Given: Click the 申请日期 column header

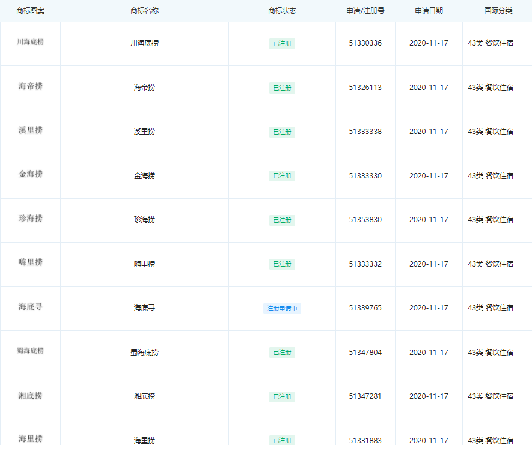Looking at the screenshot, I should [429, 11].
